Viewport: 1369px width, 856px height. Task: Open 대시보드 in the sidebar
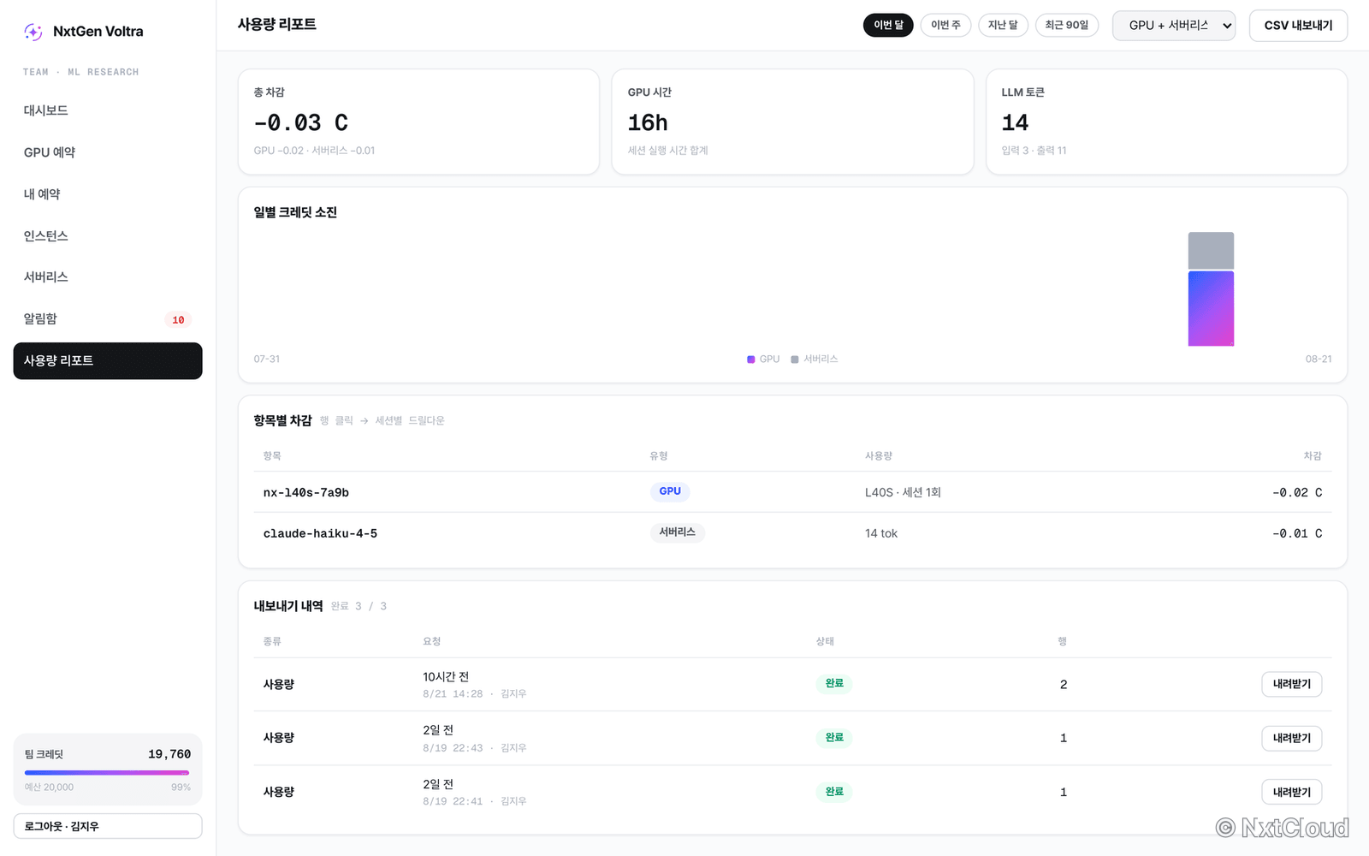108,110
